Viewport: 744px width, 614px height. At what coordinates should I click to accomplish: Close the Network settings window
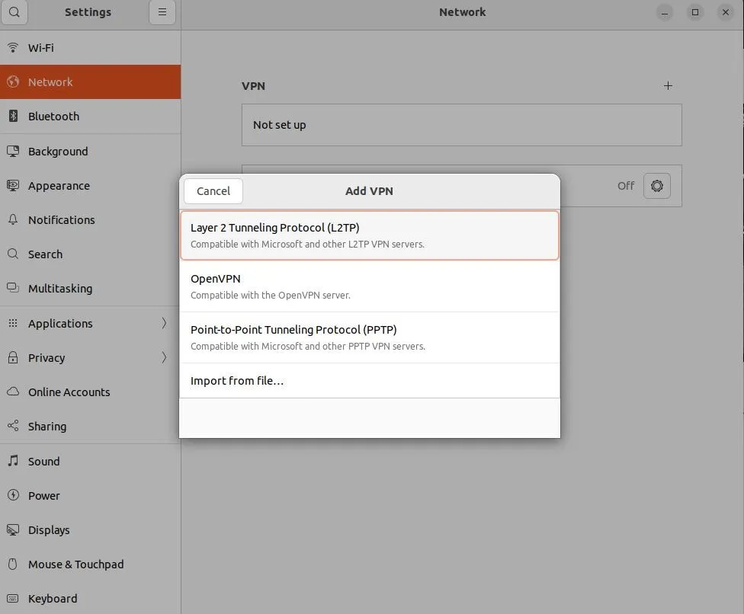coord(725,12)
